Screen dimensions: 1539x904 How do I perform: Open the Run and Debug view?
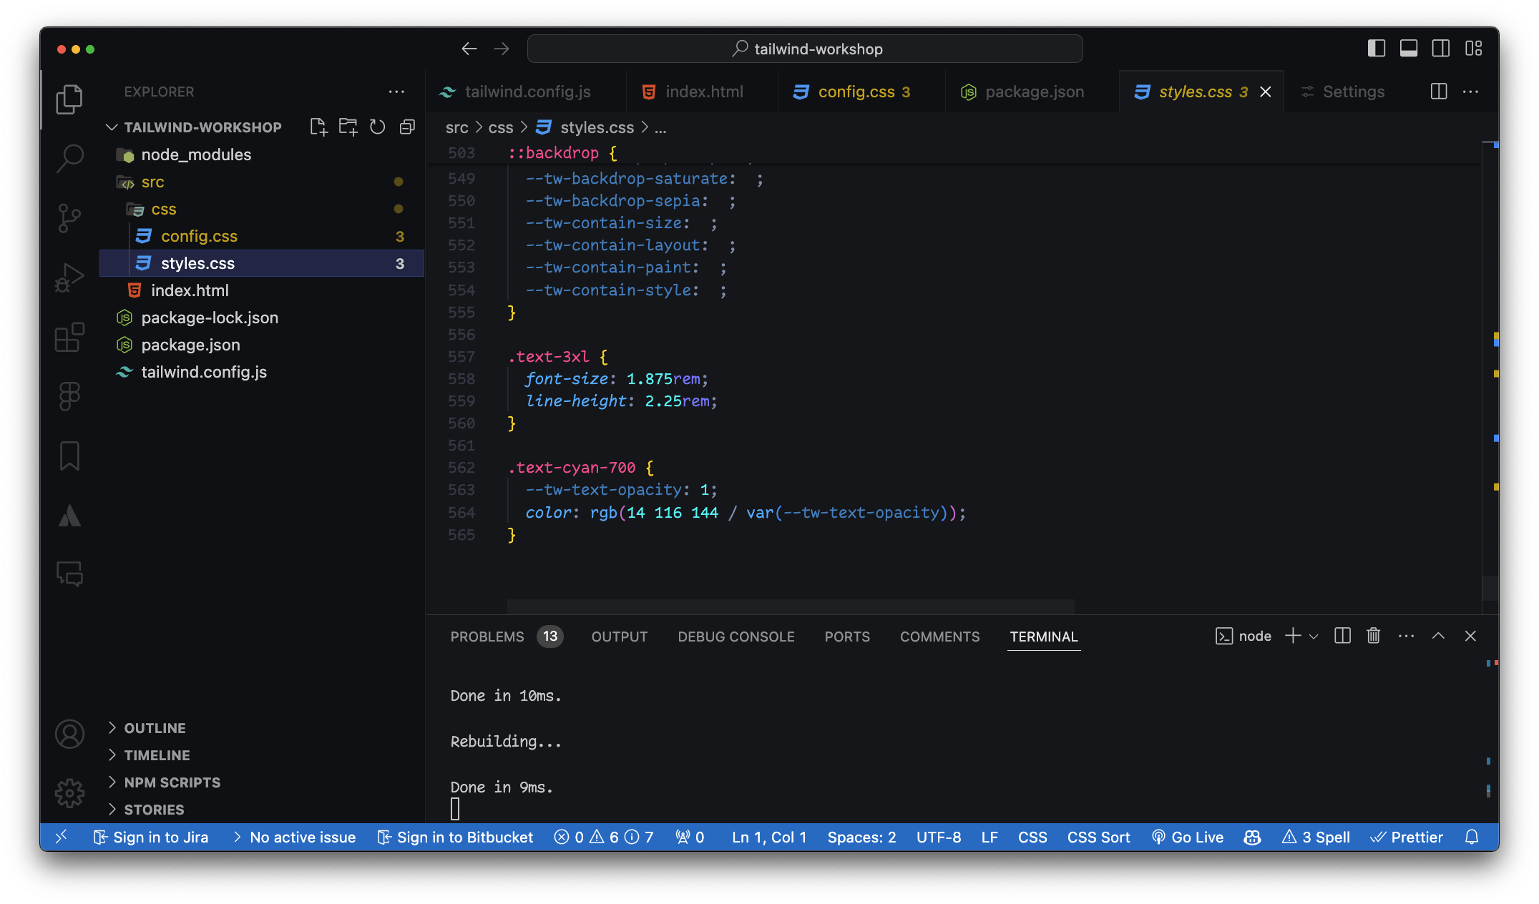pyautogui.click(x=69, y=277)
